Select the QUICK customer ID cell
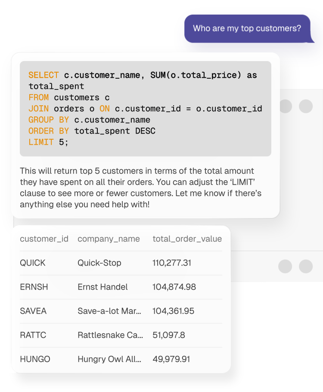 (33, 263)
